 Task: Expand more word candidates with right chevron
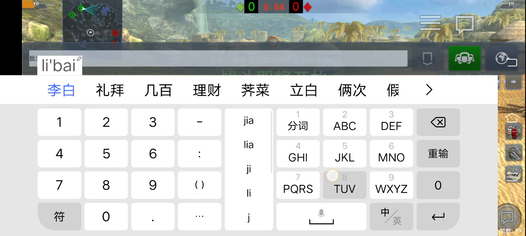click(x=429, y=90)
